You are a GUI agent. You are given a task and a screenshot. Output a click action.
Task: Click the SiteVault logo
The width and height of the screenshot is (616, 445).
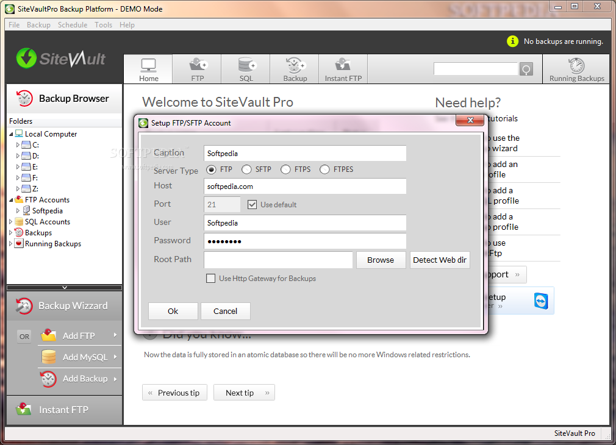61,58
